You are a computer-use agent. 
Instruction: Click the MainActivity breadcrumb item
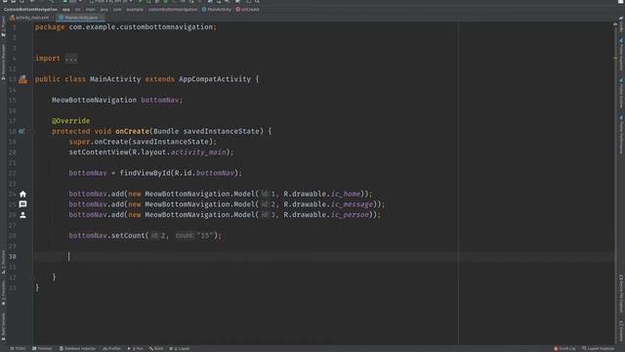pyautogui.click(x=217, y=9)
